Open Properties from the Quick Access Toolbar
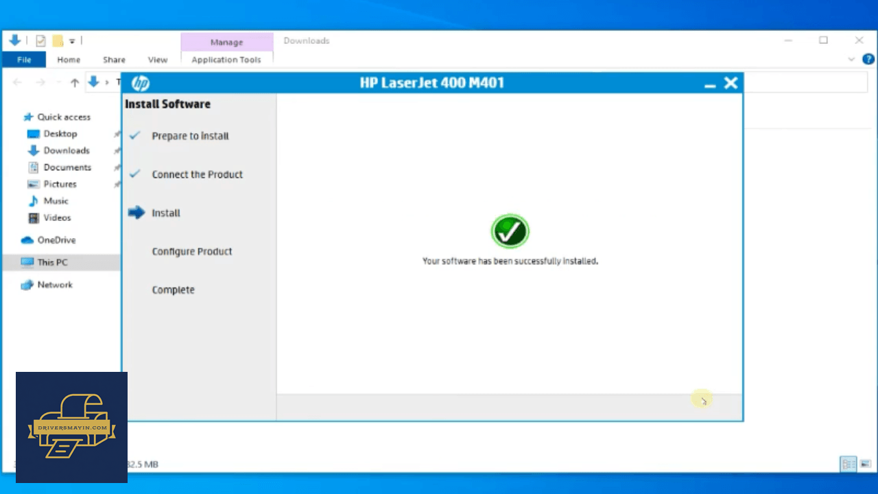This screenshot has height=494, width=878. pos(40,41)
